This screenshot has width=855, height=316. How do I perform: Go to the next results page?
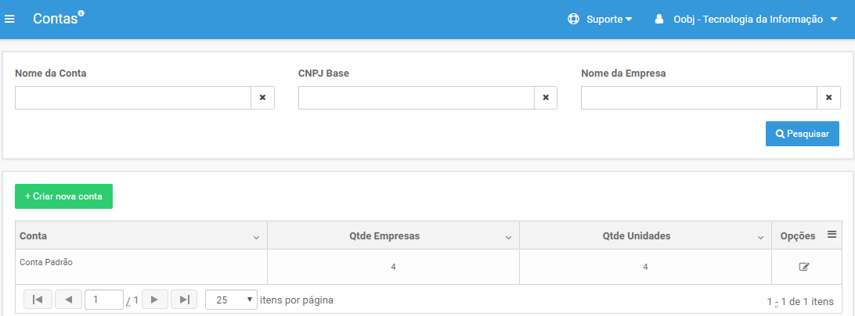154,299
